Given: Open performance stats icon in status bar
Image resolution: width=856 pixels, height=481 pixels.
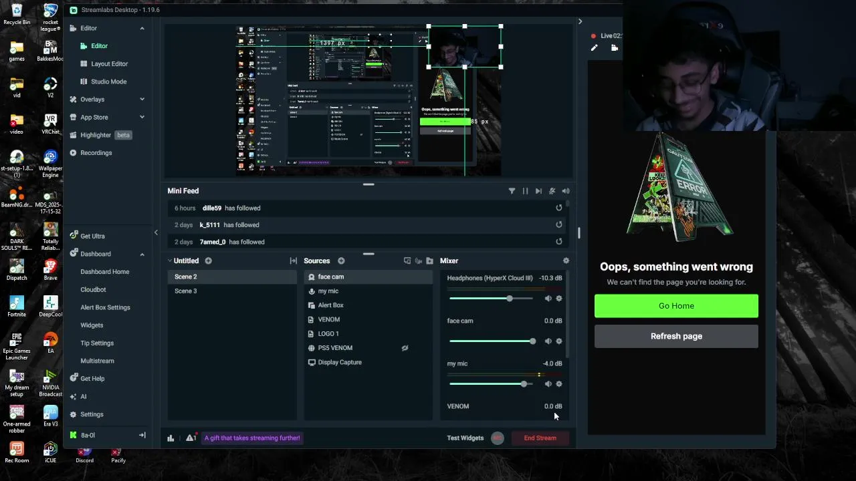Looking at the screenshot, I should point(171,438).
